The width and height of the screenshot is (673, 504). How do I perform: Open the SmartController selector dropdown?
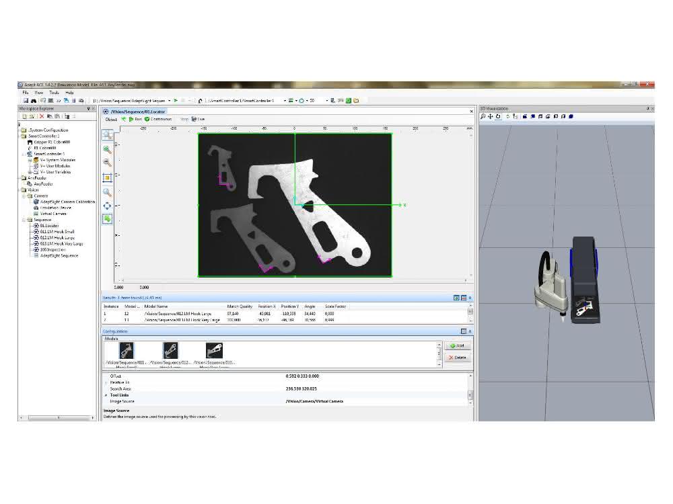[x=285, y=101]
